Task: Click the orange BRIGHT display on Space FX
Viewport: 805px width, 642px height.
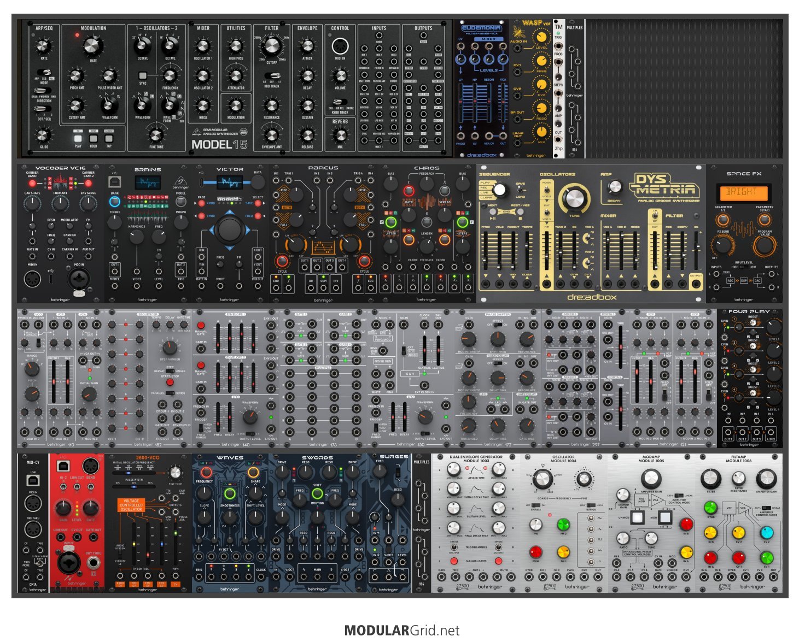Action: 743,192
